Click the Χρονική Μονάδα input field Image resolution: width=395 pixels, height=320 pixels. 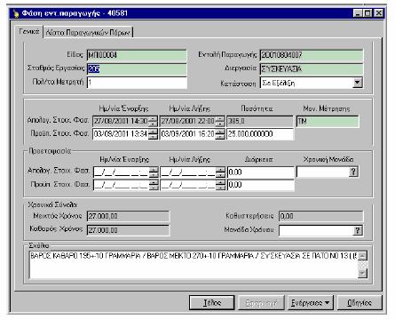click(322, 172)
